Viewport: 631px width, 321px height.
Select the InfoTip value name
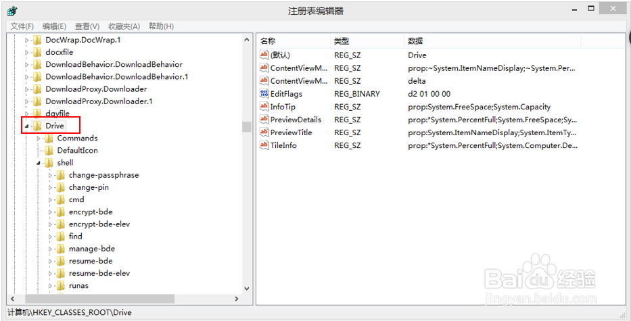pyautogui.click(x=283, y=107)
